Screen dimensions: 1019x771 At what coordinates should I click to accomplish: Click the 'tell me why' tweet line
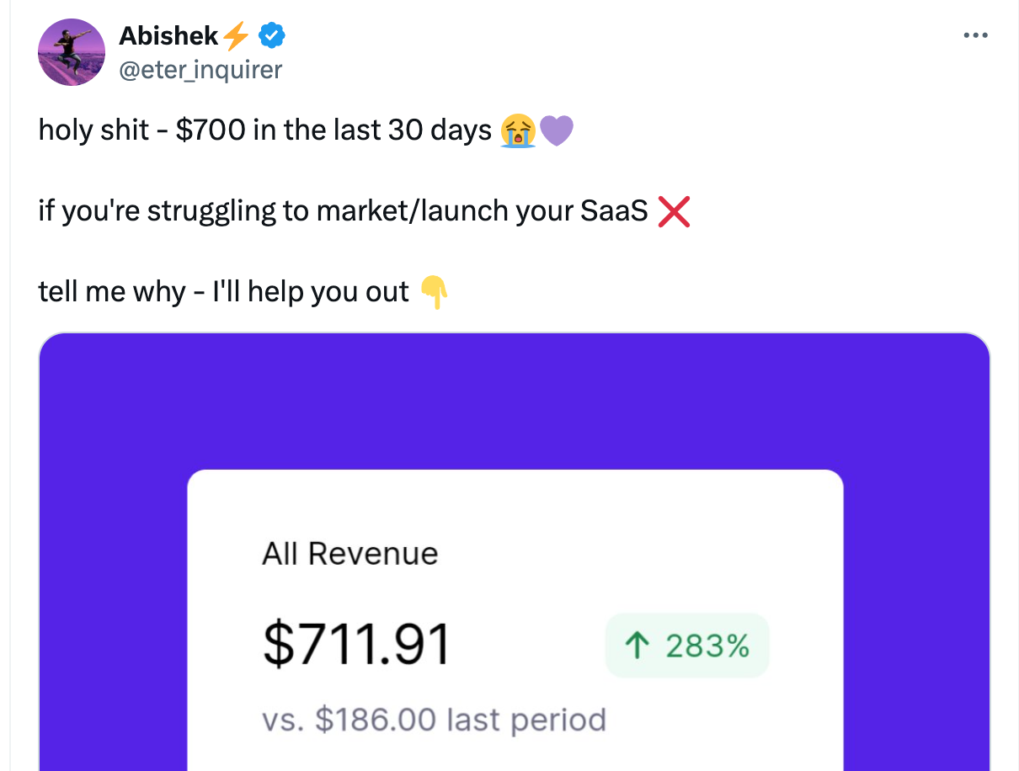pyautogui.click(x=223, y=292)
